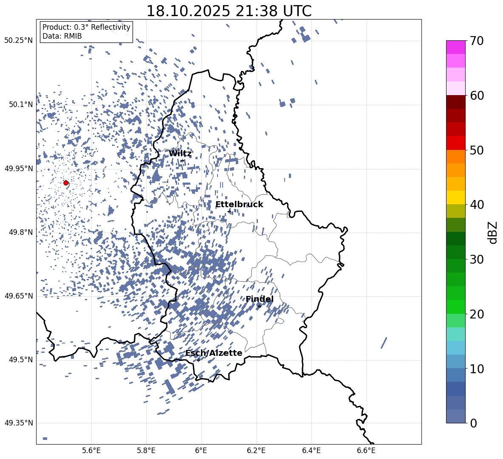Image resolution: width=503 pixels, height=459 pixels.
Task: Click the 60 tick on the colorbar
Action: tap(477, 96)
